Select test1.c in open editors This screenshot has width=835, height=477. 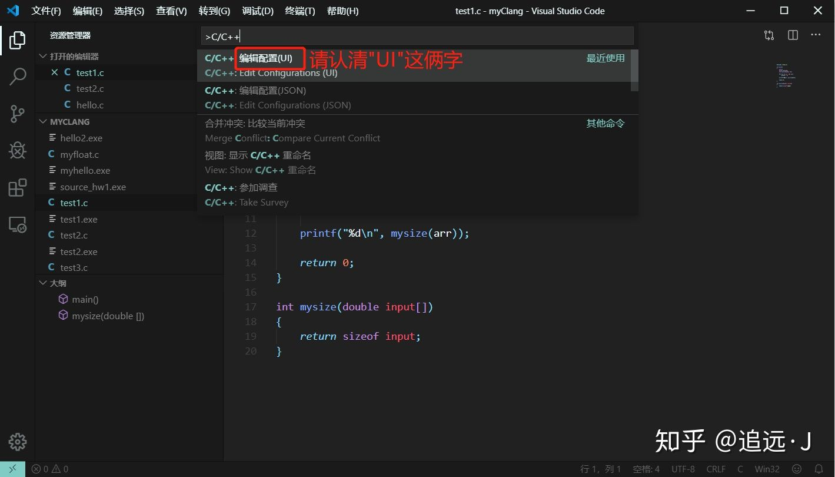[90, 72]
